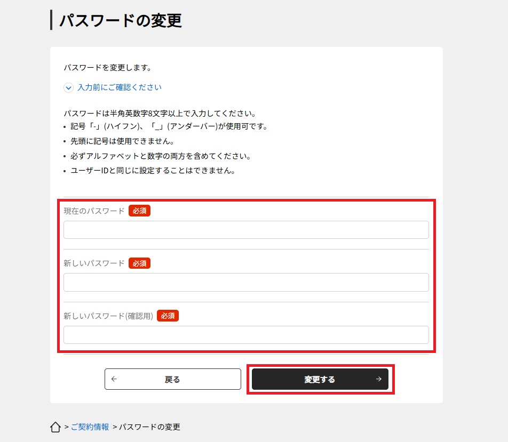Click the 現在のパスワード field label
This screenshot has width=508, height=442.
point(94,211)
